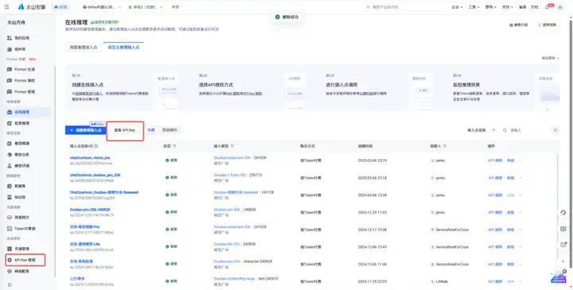
Task: Click the blue 创建推理接入点 button
Action: (x=86, y=130)
